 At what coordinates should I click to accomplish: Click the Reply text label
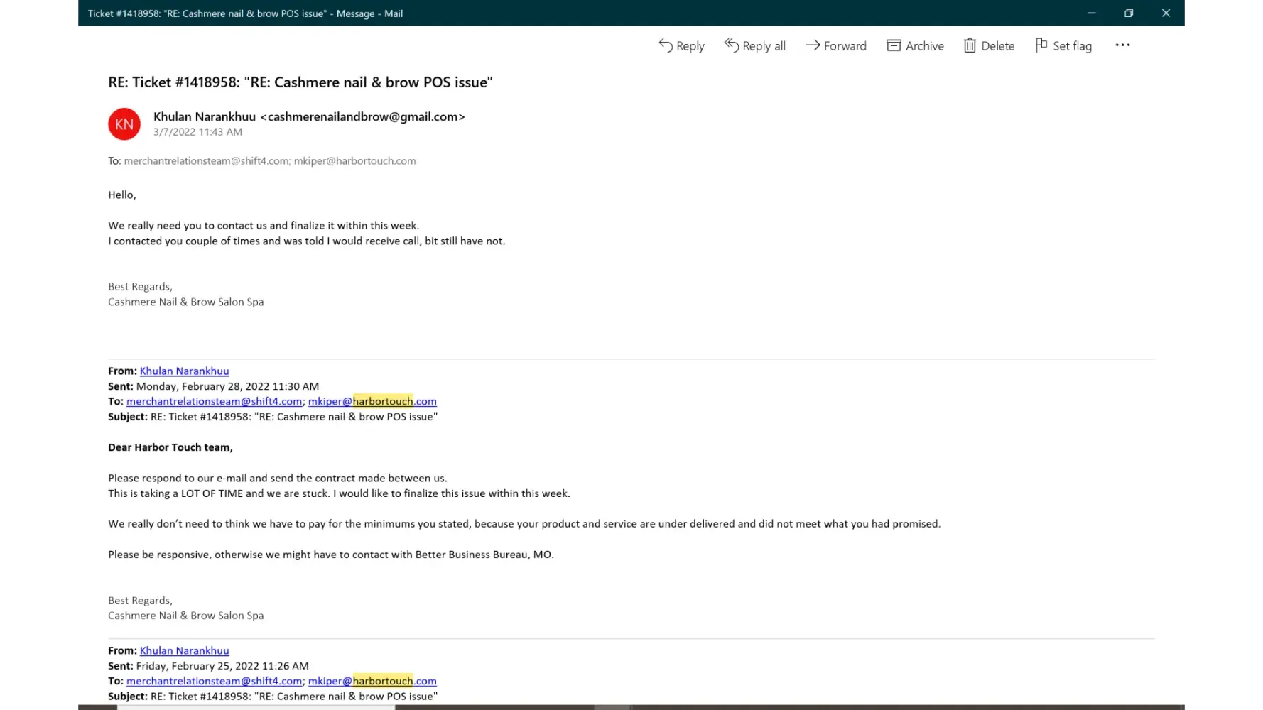point(690,46)
